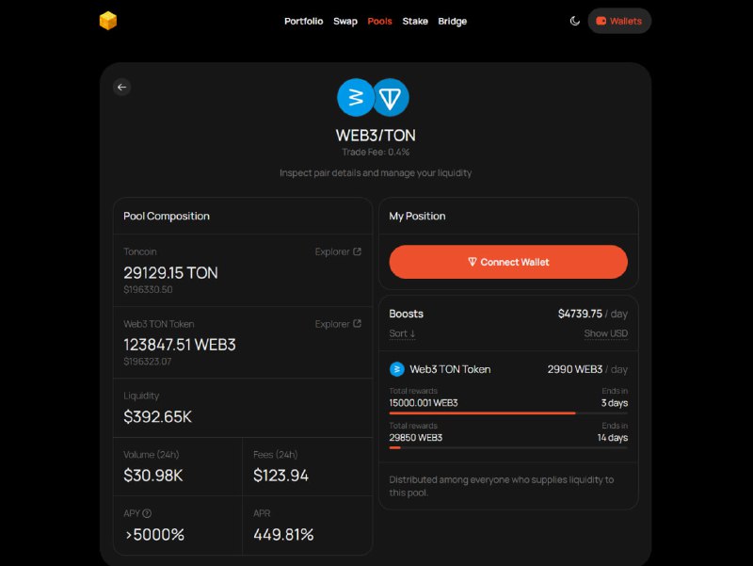This screenshot has width=753, height=566.
Task: Click the Connect Wallet button
Action: coord(508,262)
